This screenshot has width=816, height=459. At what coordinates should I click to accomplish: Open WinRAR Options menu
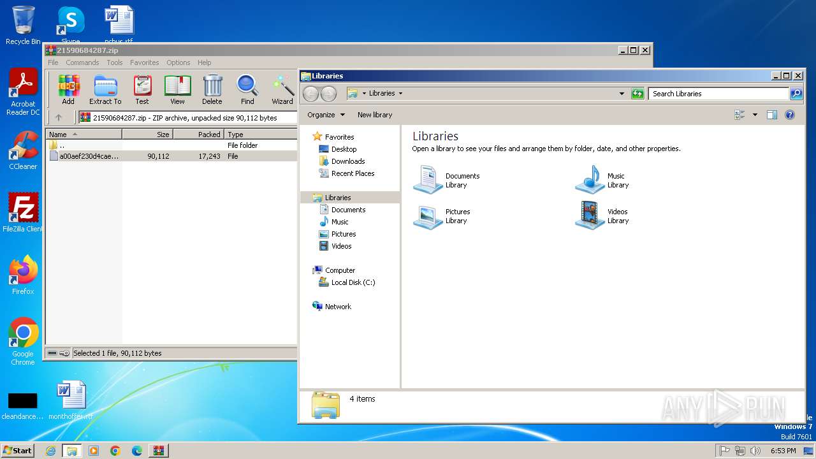(x=178, y=62)
